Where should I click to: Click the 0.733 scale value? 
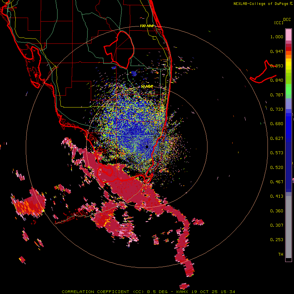click(277, 109)
